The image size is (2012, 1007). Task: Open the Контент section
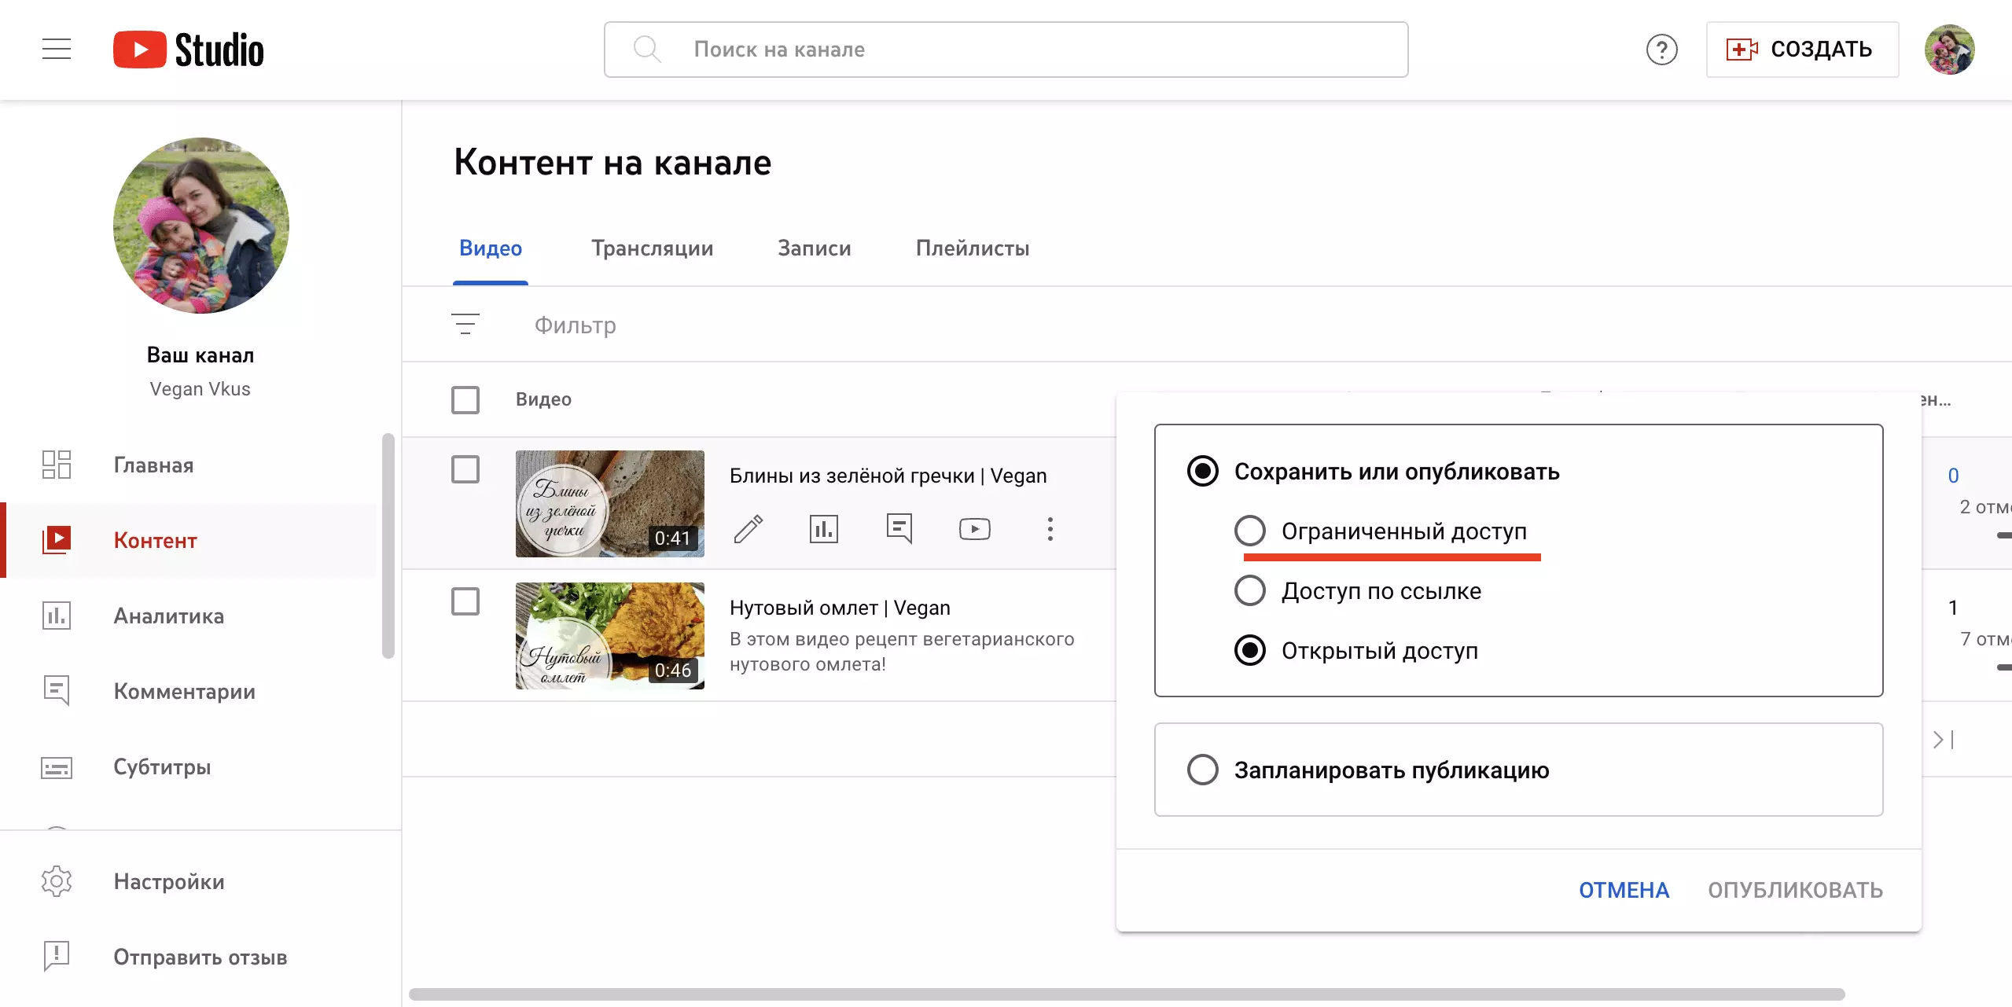(189, 540)
